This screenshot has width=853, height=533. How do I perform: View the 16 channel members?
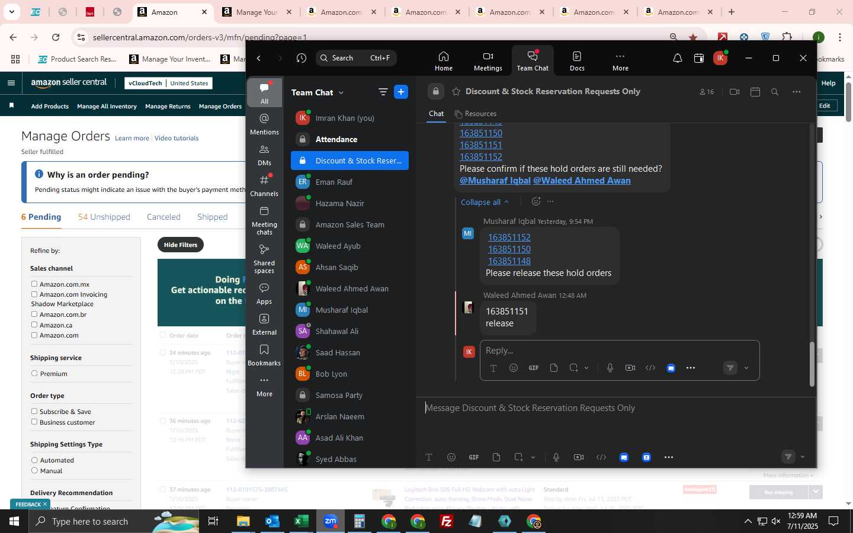707,92
